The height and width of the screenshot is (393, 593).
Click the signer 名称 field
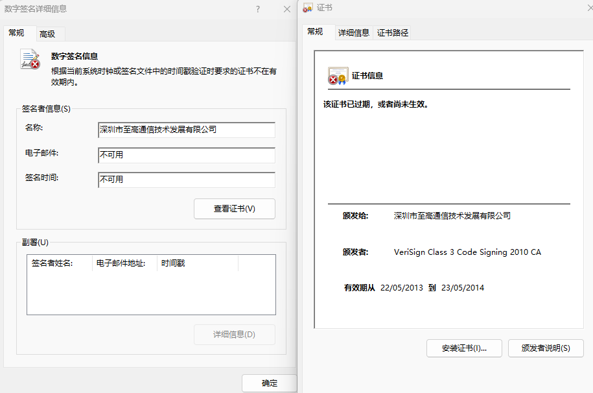point(187,130)
